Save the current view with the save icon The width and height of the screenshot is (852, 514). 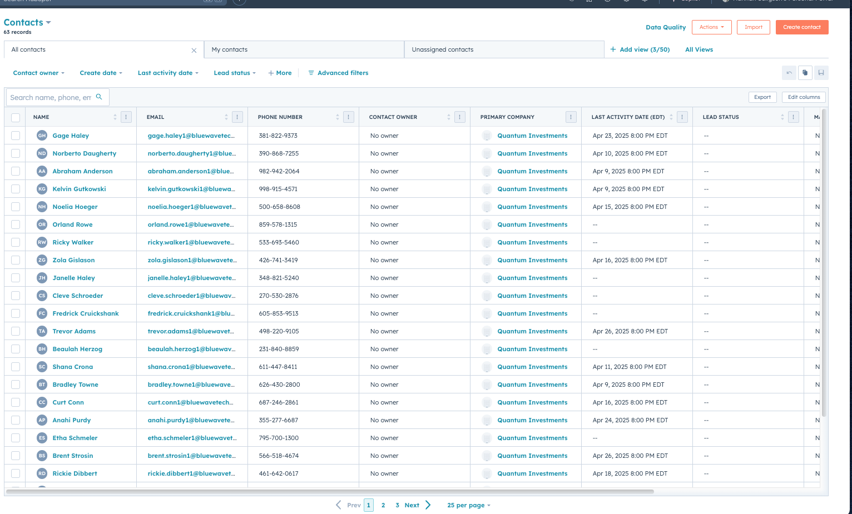tap(821, 73)
